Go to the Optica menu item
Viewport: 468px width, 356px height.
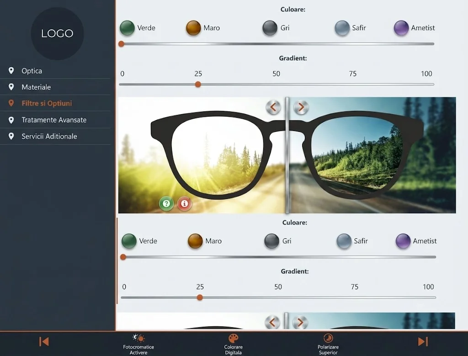55,71
